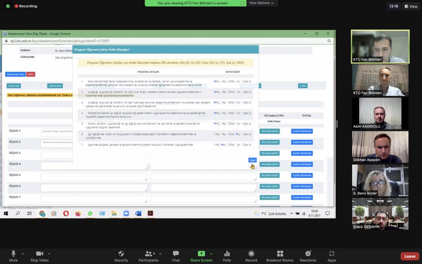Select Asim KADIOGLU video thumbnail
Screen dimensions: 422x264
pos(380,113)
